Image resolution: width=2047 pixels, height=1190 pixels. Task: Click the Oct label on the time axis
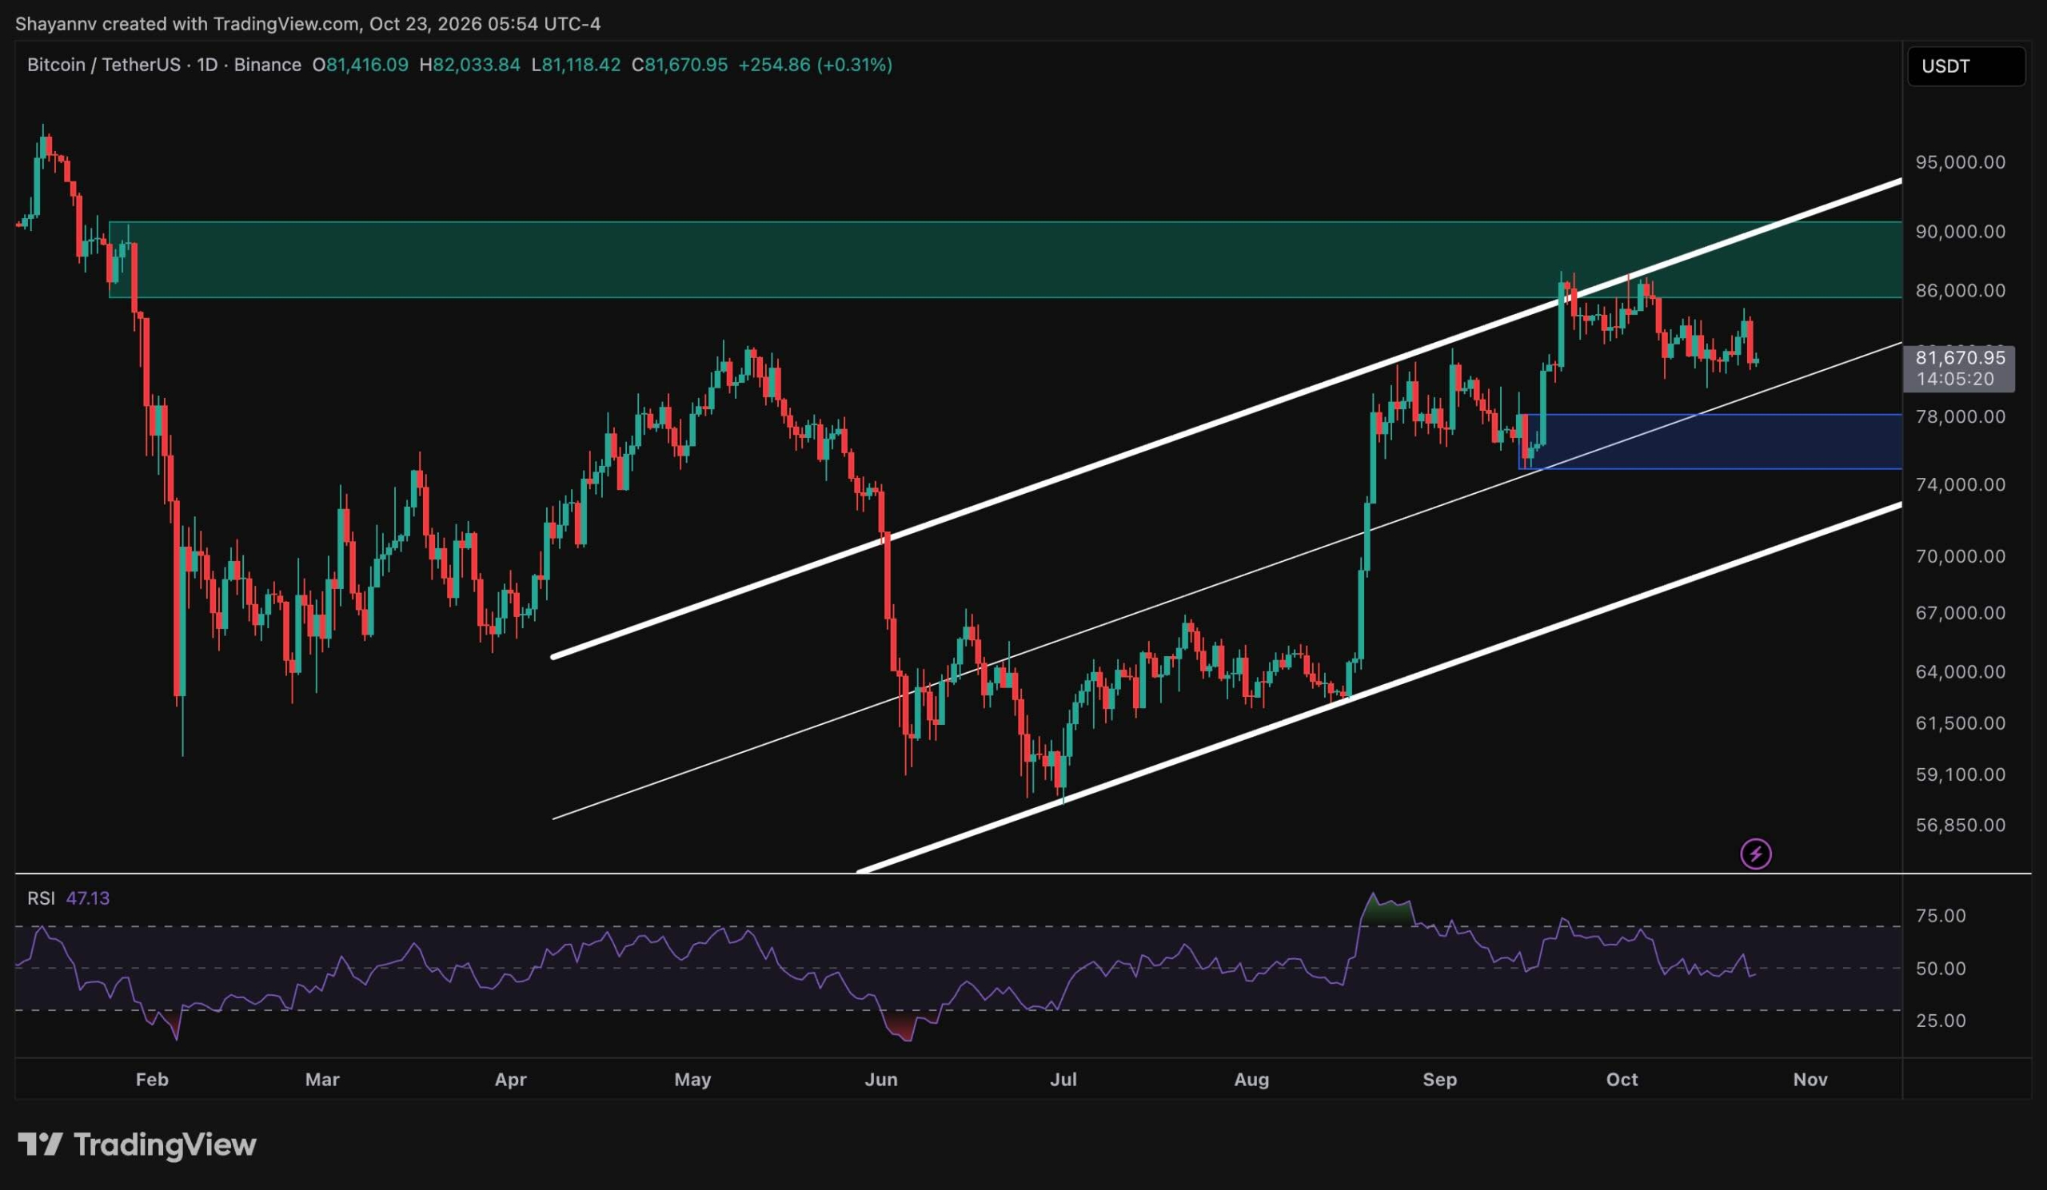pos(1622,1080)
